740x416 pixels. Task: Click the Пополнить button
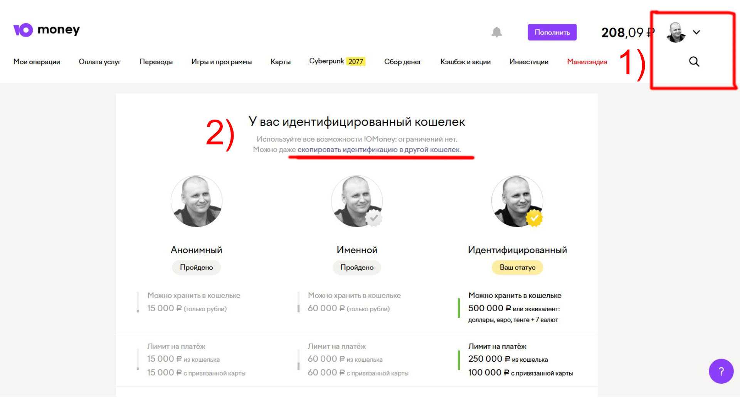pyautogui.click(x=552, y=32)
